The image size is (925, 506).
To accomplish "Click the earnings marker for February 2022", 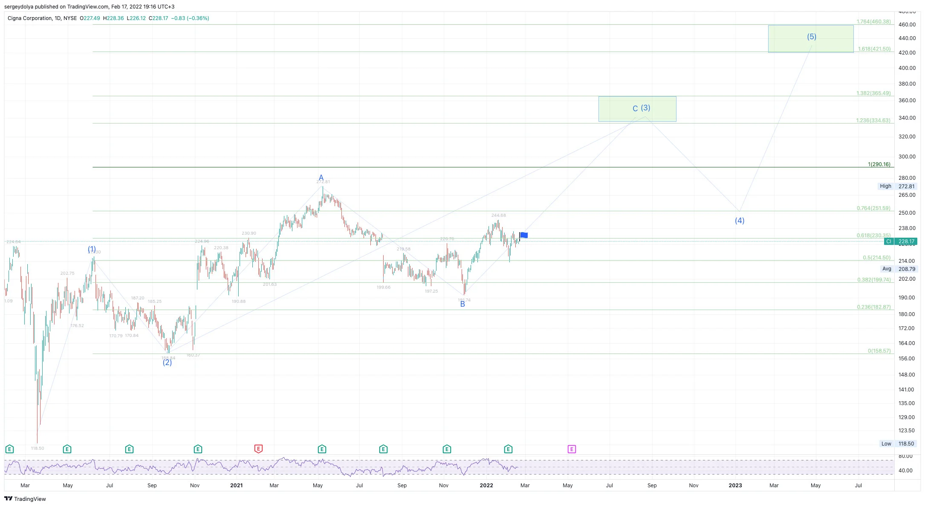I will pyautogui.click(x=508, y=449).
